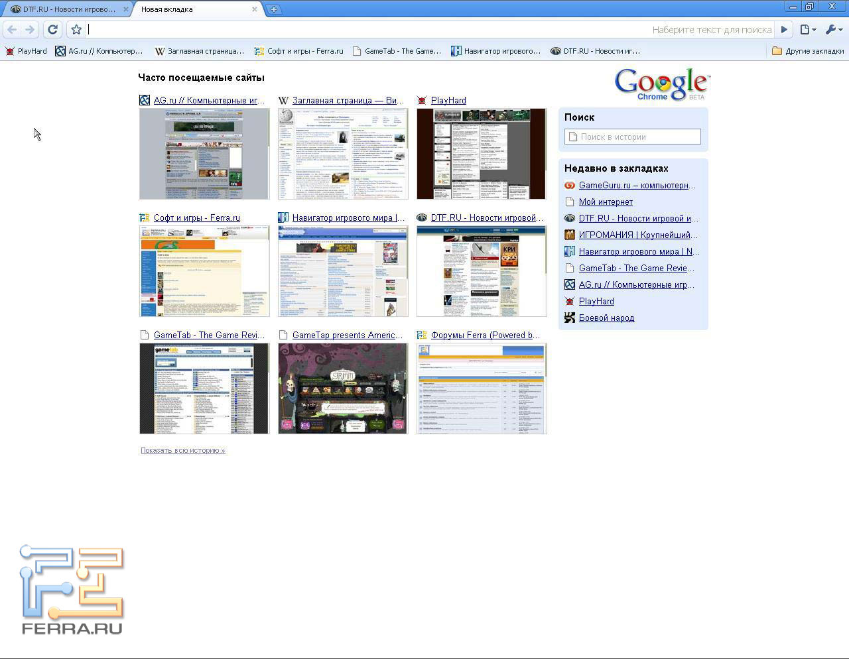
Task: Open the page control menu
Action: (808, 29)
